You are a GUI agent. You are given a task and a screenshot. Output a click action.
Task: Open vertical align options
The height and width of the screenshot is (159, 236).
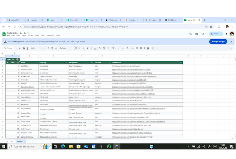pyautogui.click(x=118, y=48)
